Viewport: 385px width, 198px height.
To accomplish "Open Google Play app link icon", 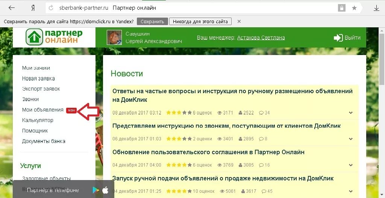I will pyautogui.click(x=96, y=190).
